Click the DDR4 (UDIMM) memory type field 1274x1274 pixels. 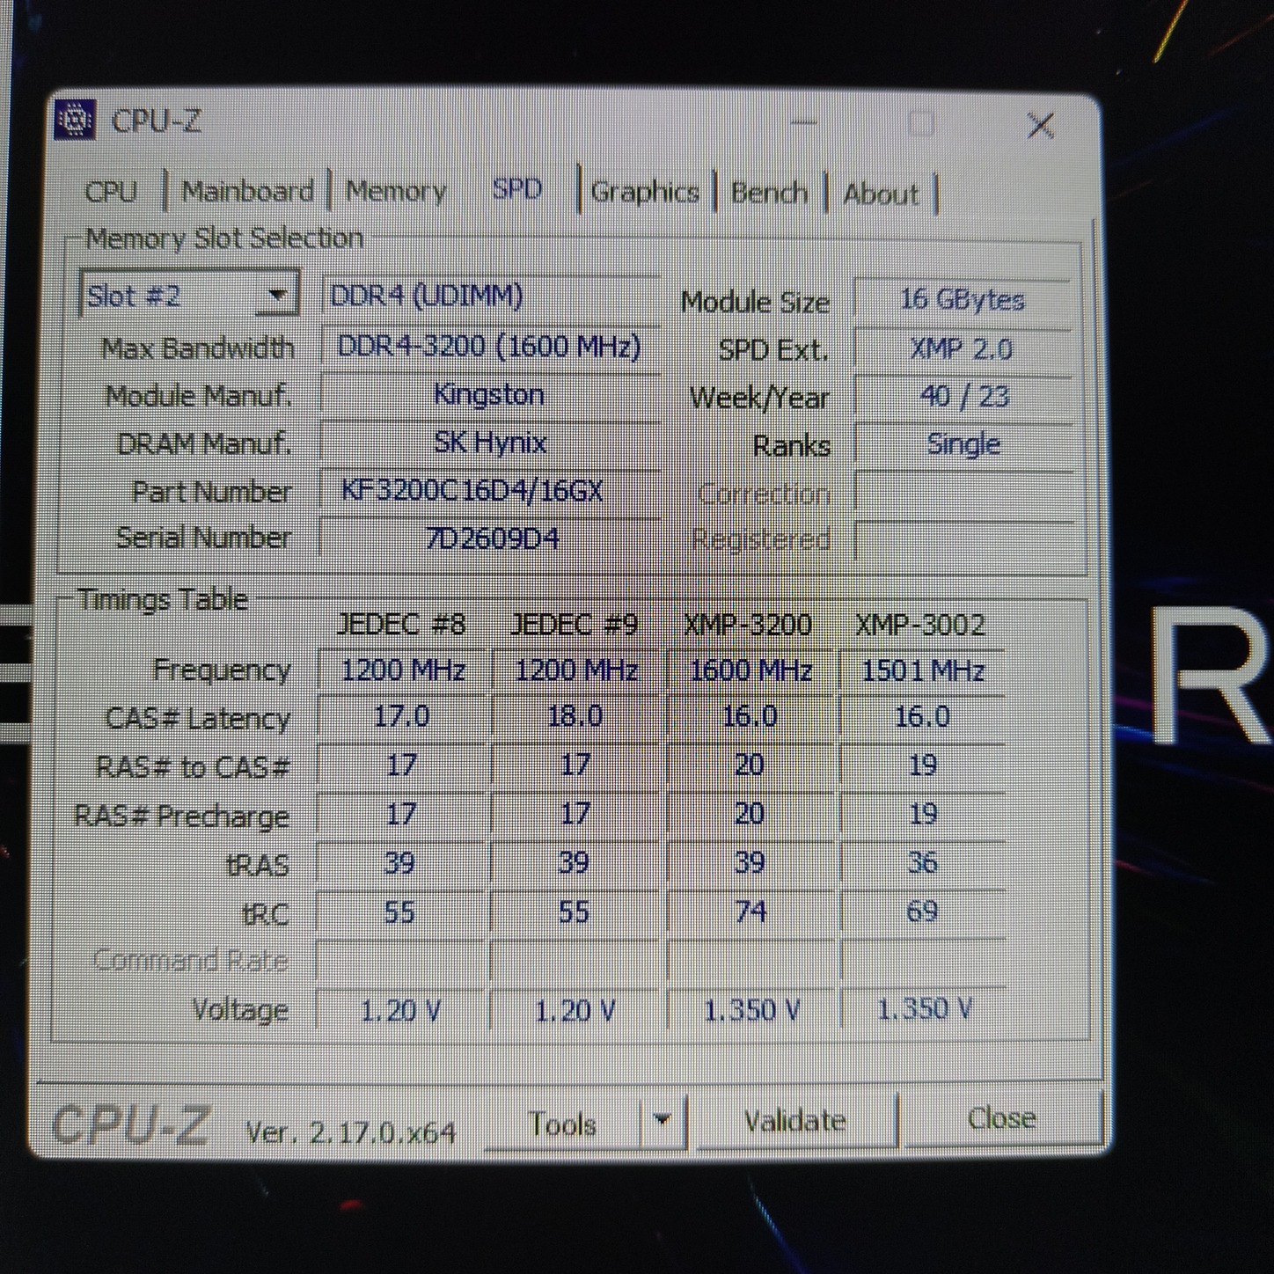point(490,297)
